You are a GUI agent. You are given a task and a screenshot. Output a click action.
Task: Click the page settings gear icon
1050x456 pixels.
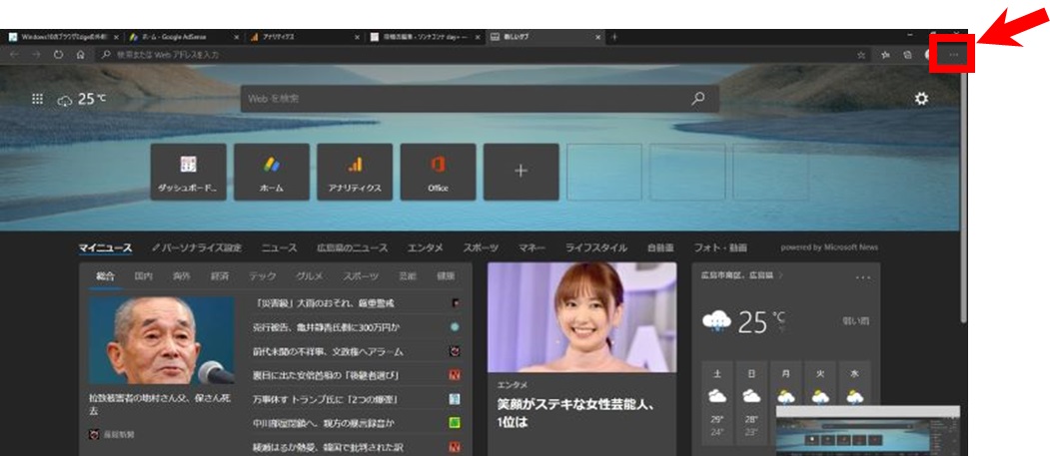921,98
